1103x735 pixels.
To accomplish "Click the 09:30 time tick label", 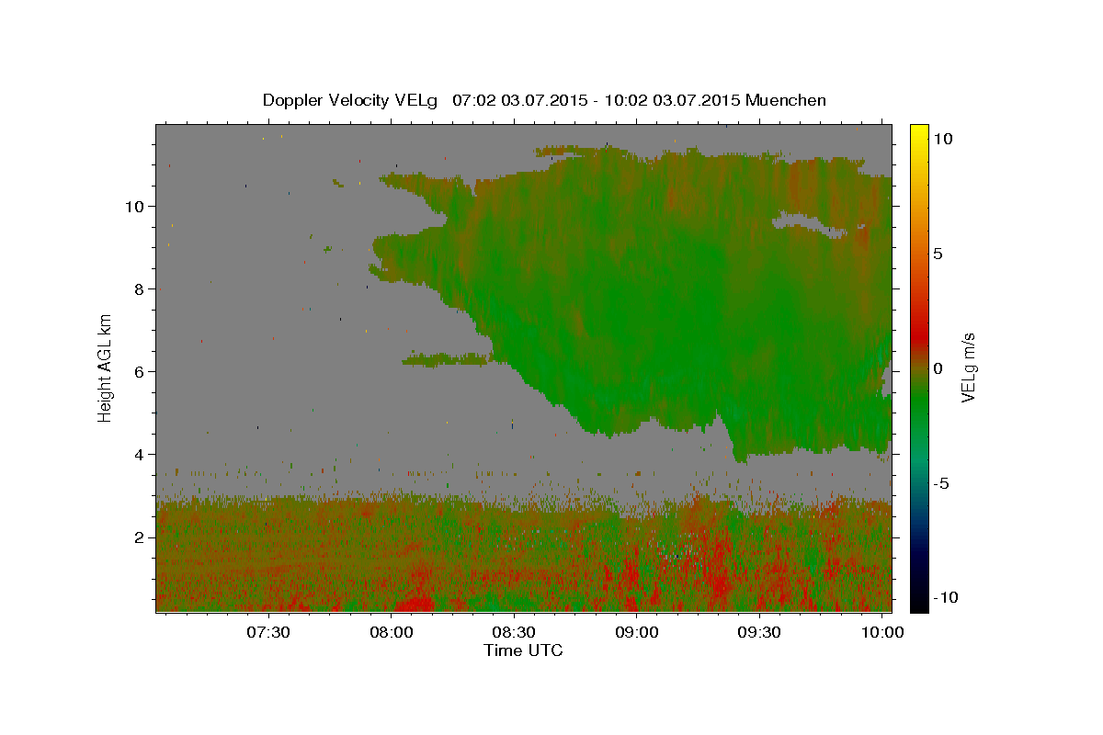I will tap(760, 633).
